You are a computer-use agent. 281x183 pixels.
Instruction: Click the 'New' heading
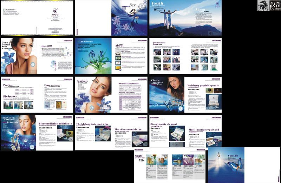tap(133, 5)
